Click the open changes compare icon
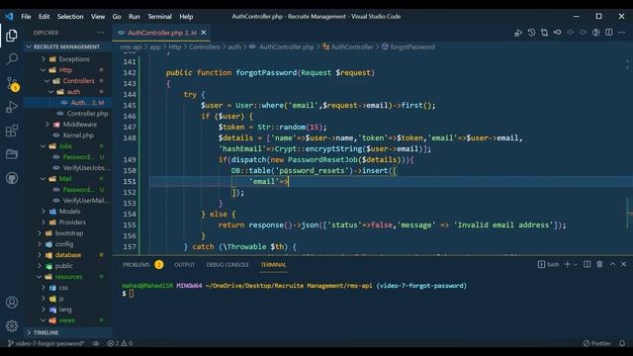 [544, 33]
